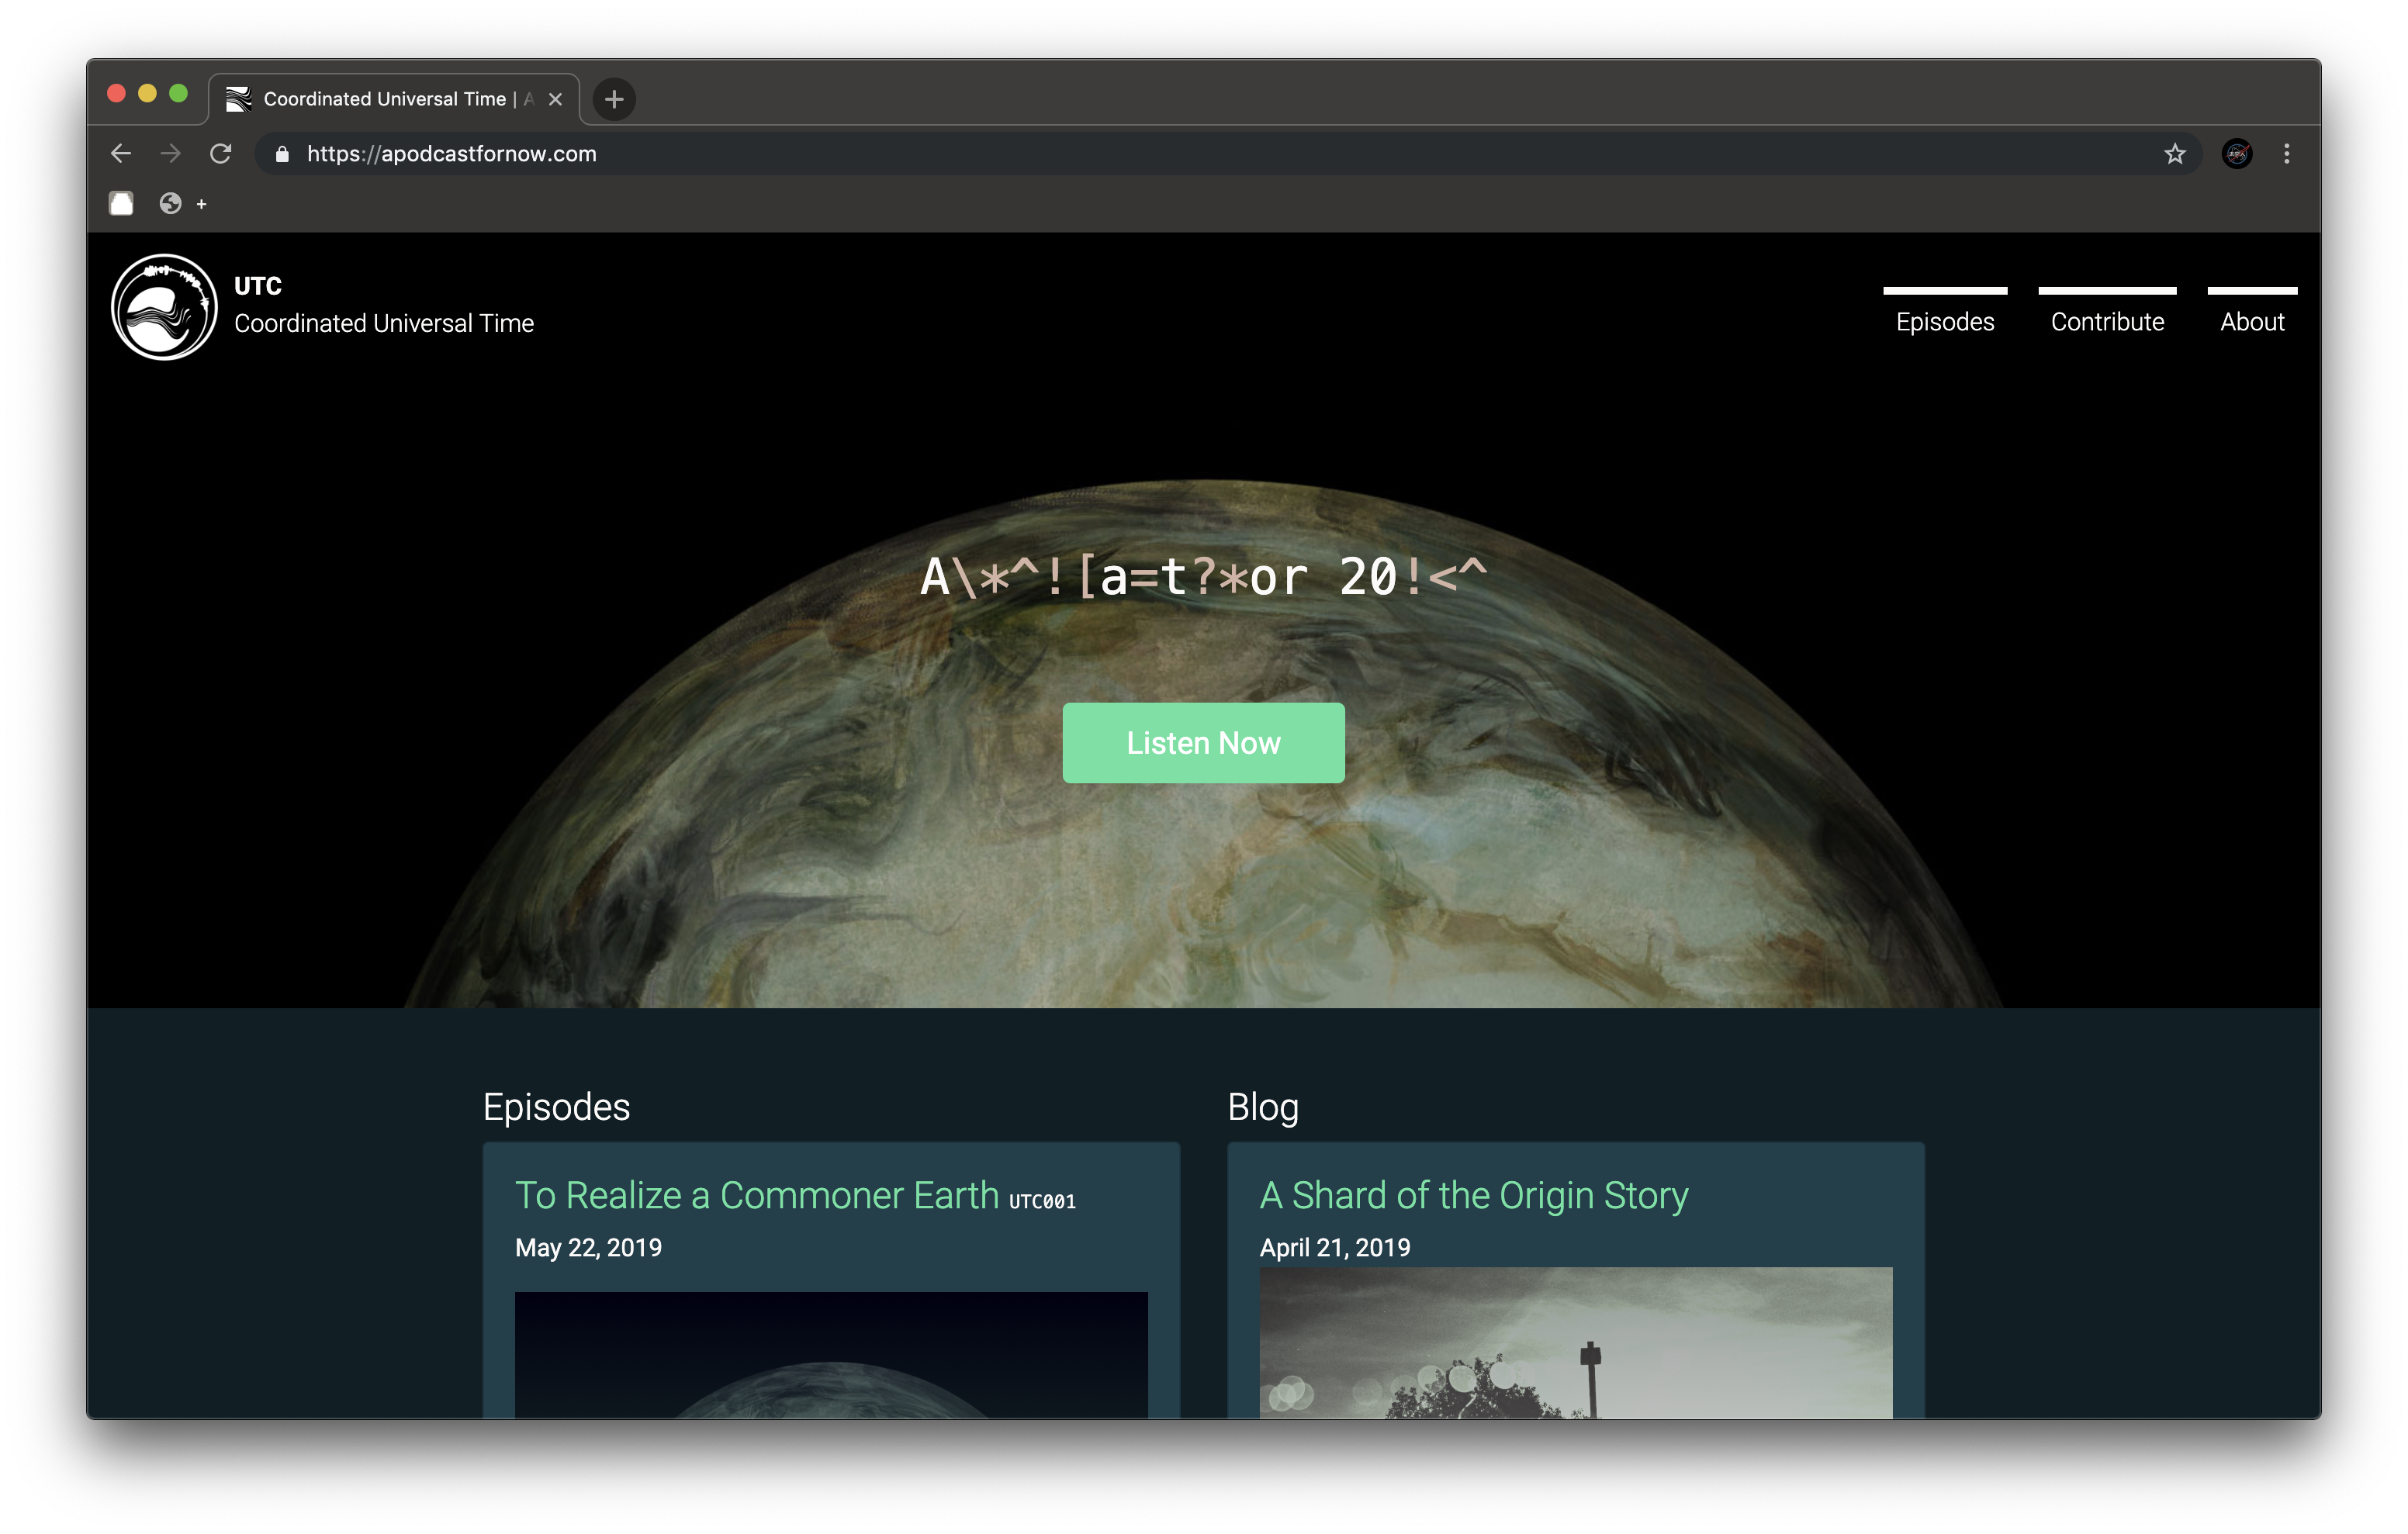Click the bold UTC header text

tap(258, 286)
